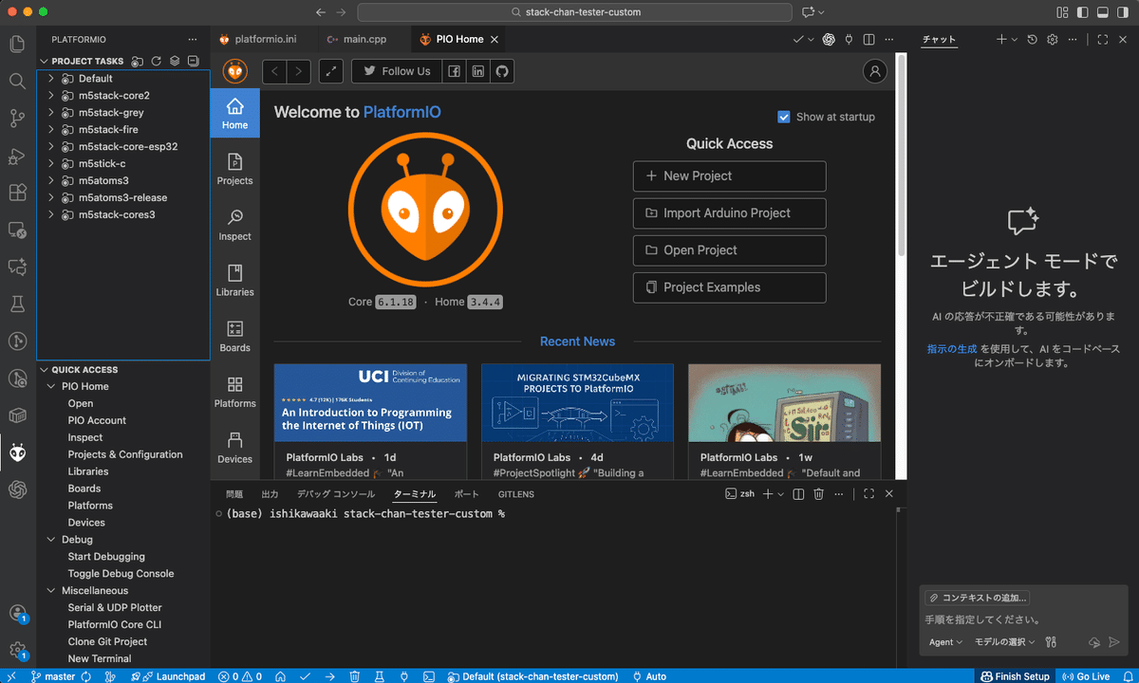Open the Devices panel in PIO Home sidebar

[234, 447]
